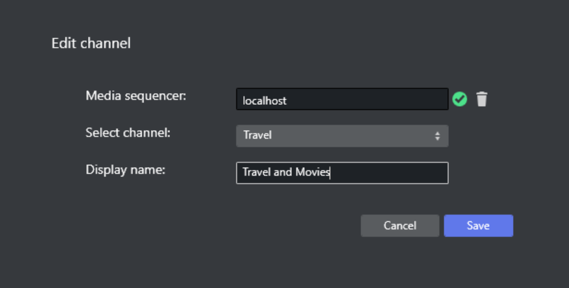This screenshot has width=569, height=288.
Task: Click the Media sequencer label
Action: coord(136,96)
